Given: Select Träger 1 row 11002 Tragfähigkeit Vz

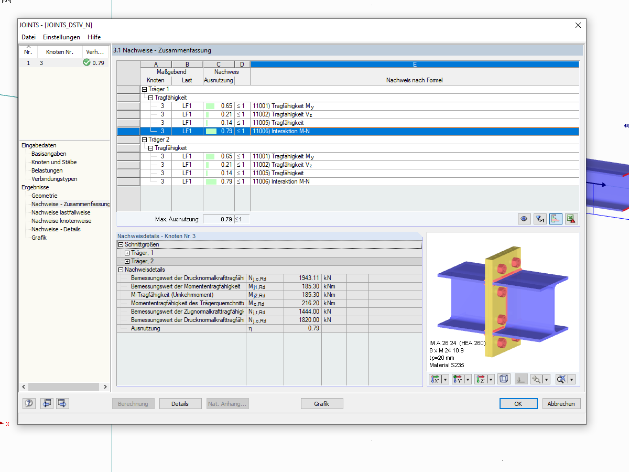Looking at the screenshot, I should pyautogui.click(x=360, y=114).
